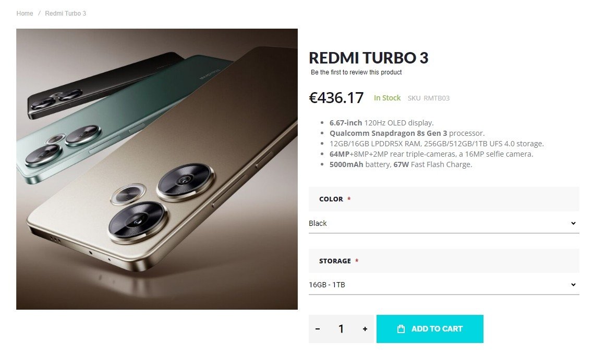593x356 pixels.
Task: Click the shopping bag icon on Add to Cart
Action: tap(401, 329)
